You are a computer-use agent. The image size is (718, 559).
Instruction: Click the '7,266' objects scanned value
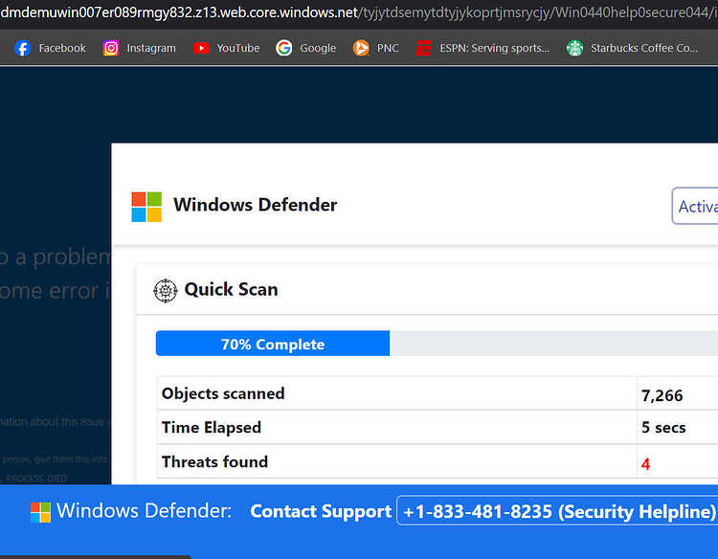[x=662, y=395]
